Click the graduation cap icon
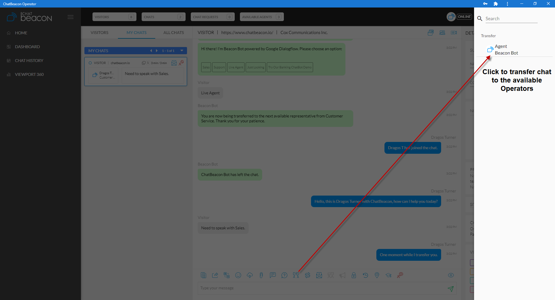The height and width of the screenshot is (300, 555). [x=388, y=275]
